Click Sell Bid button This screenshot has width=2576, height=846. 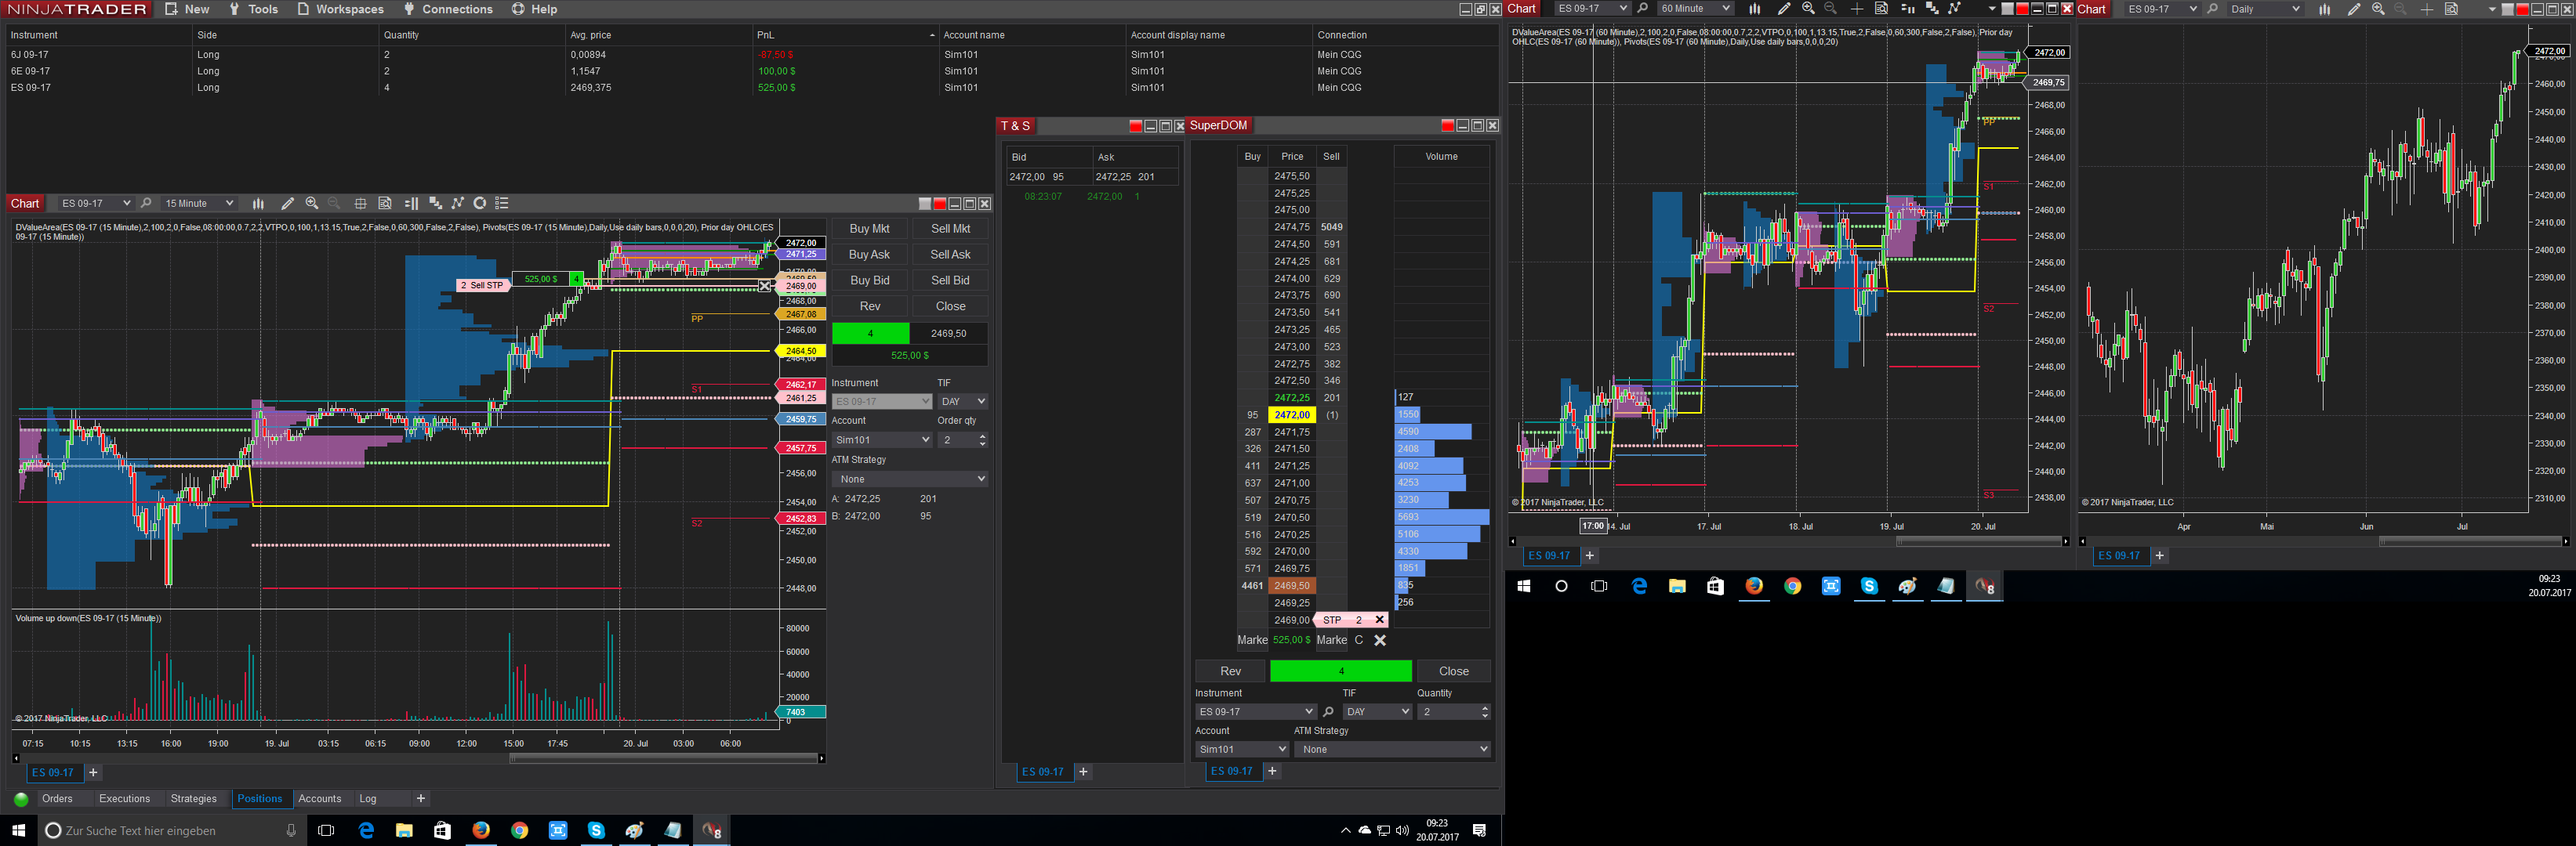[951, 280]
